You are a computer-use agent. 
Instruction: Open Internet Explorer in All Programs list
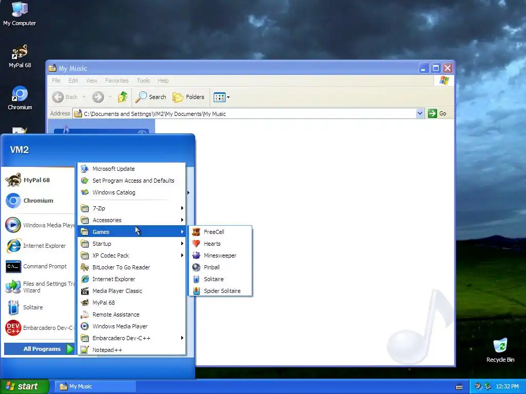(131, 279)
